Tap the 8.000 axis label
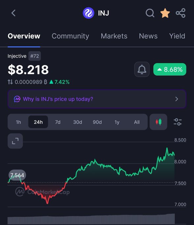 [x=180, y=161]
